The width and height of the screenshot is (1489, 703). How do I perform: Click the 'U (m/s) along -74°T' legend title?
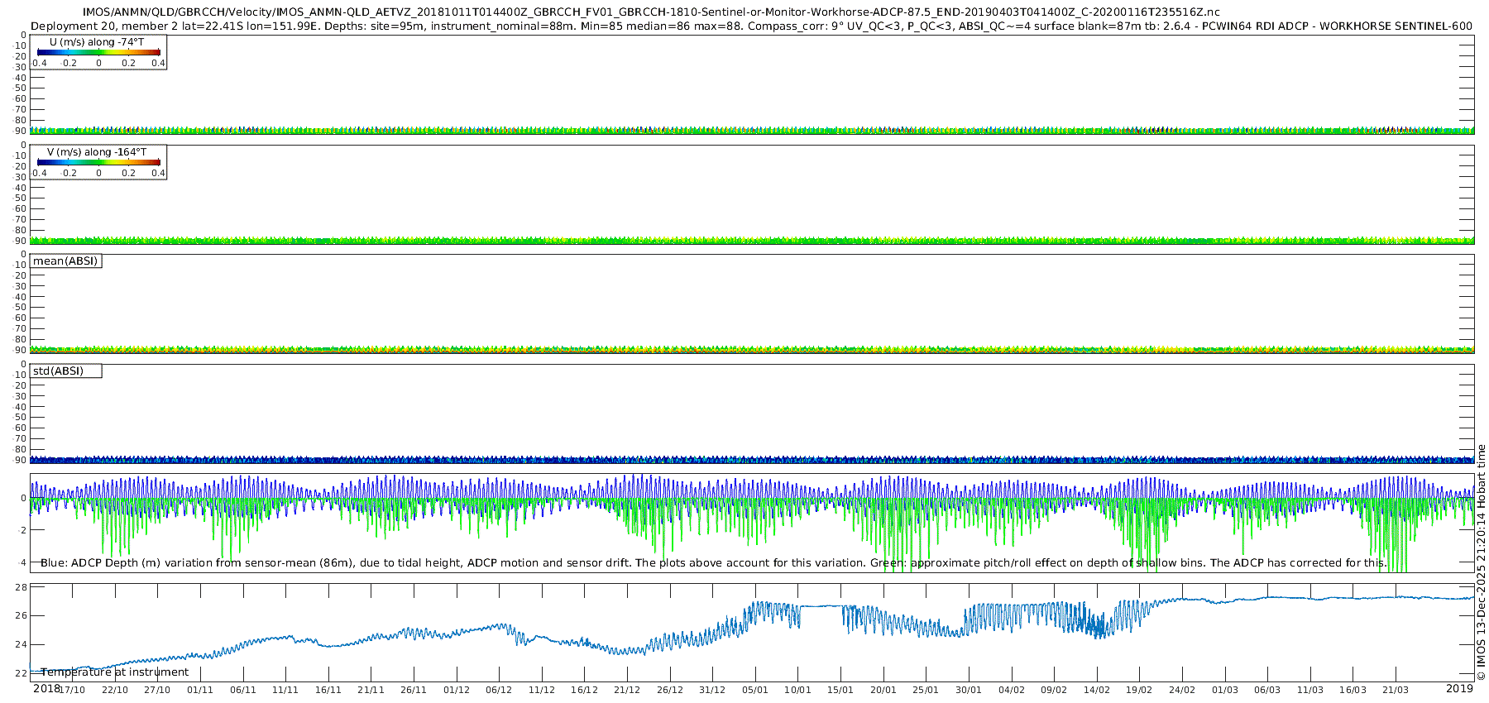pos(97,42)
